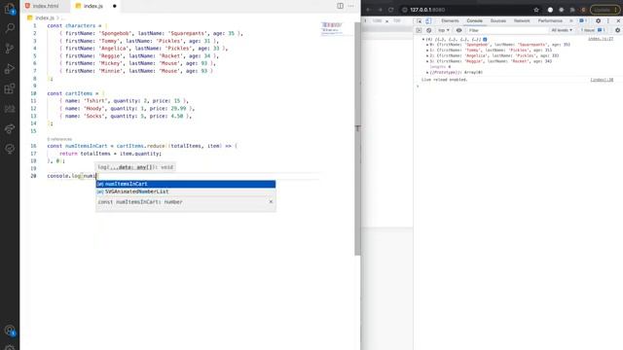Open the editor More Actions ellipsis
Viewport: 623px width, 350px height.
pyautogui.click(x=350, y=6)
